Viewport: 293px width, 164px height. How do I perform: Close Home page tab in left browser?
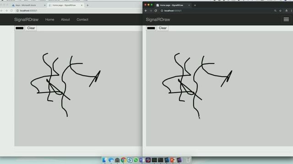pyautogui.click(x=81, y=5)
